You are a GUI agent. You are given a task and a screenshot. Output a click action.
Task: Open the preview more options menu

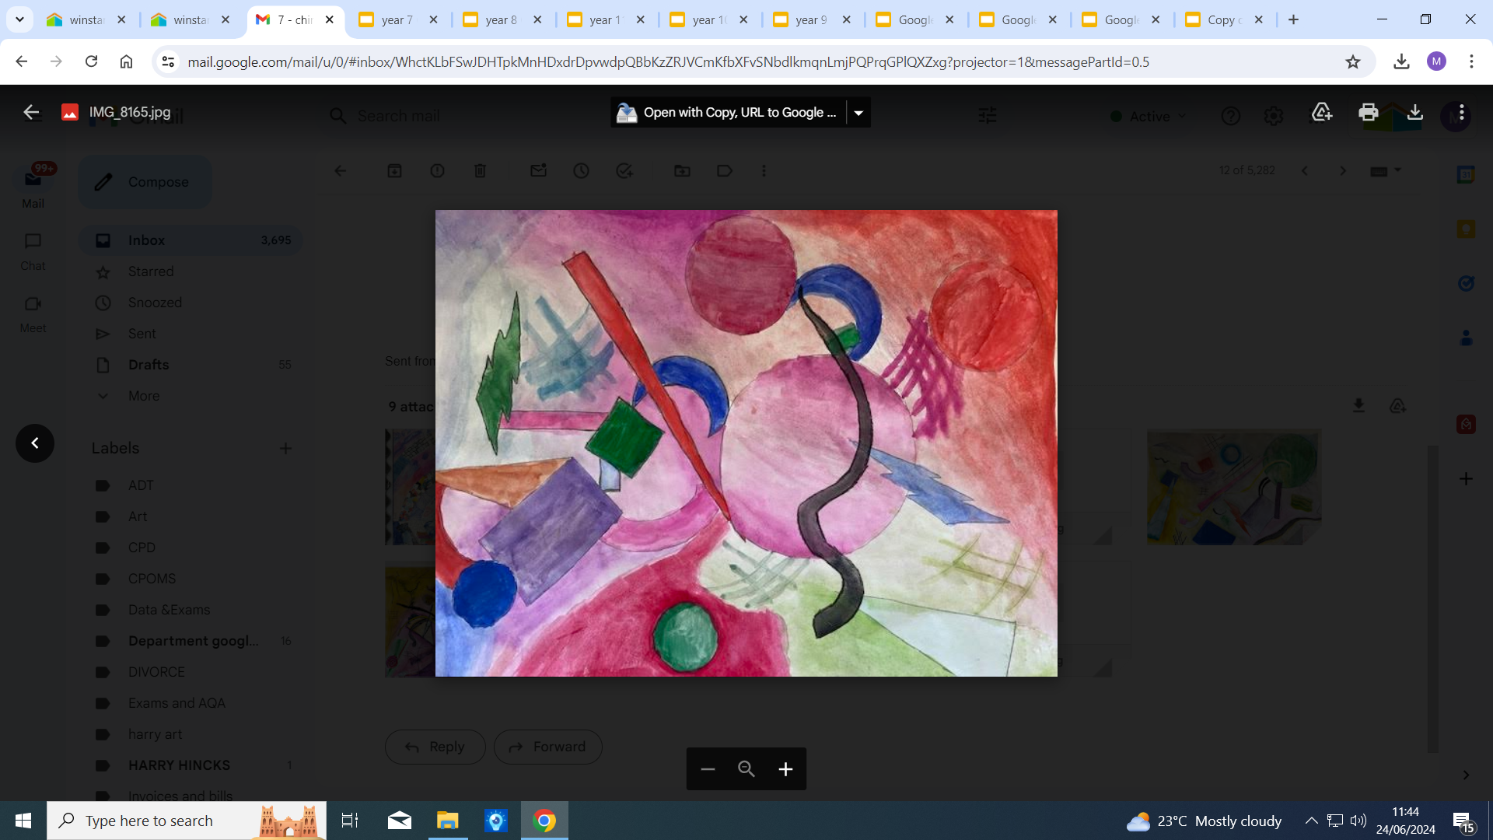(x=1462, y=112)
